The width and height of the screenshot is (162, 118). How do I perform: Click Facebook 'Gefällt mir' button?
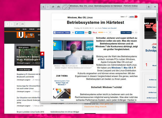59,32
